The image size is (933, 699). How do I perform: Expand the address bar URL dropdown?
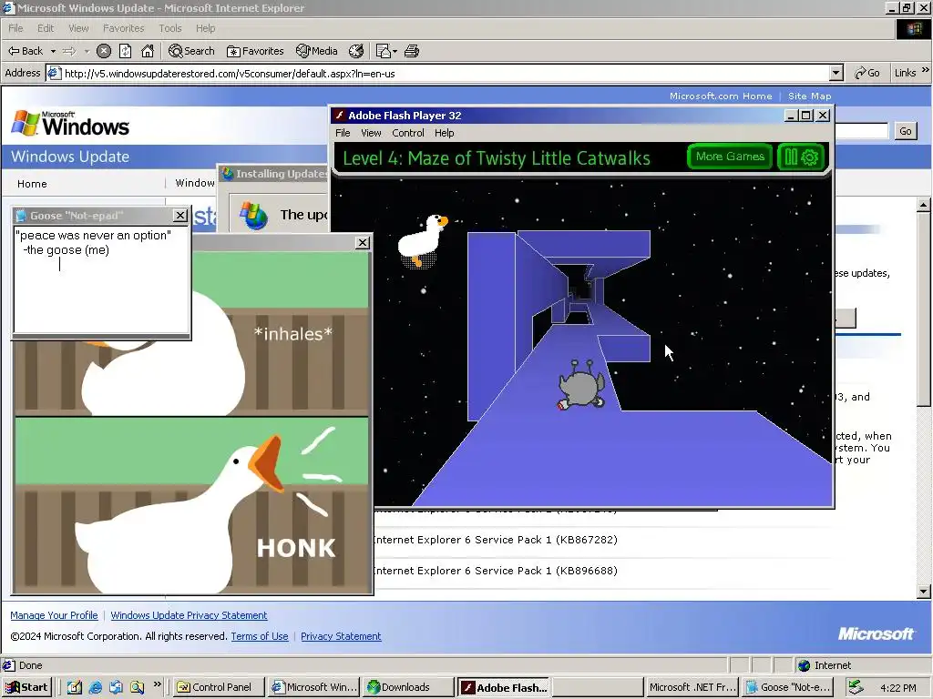(x=836, y=73)
